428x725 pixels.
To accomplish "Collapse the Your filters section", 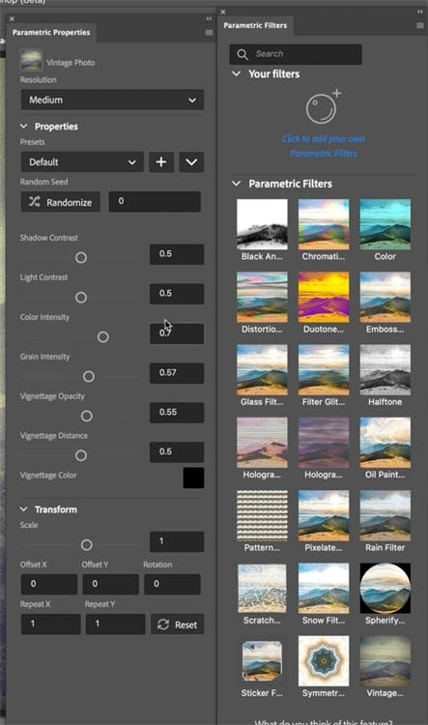I will click(236, 74).
